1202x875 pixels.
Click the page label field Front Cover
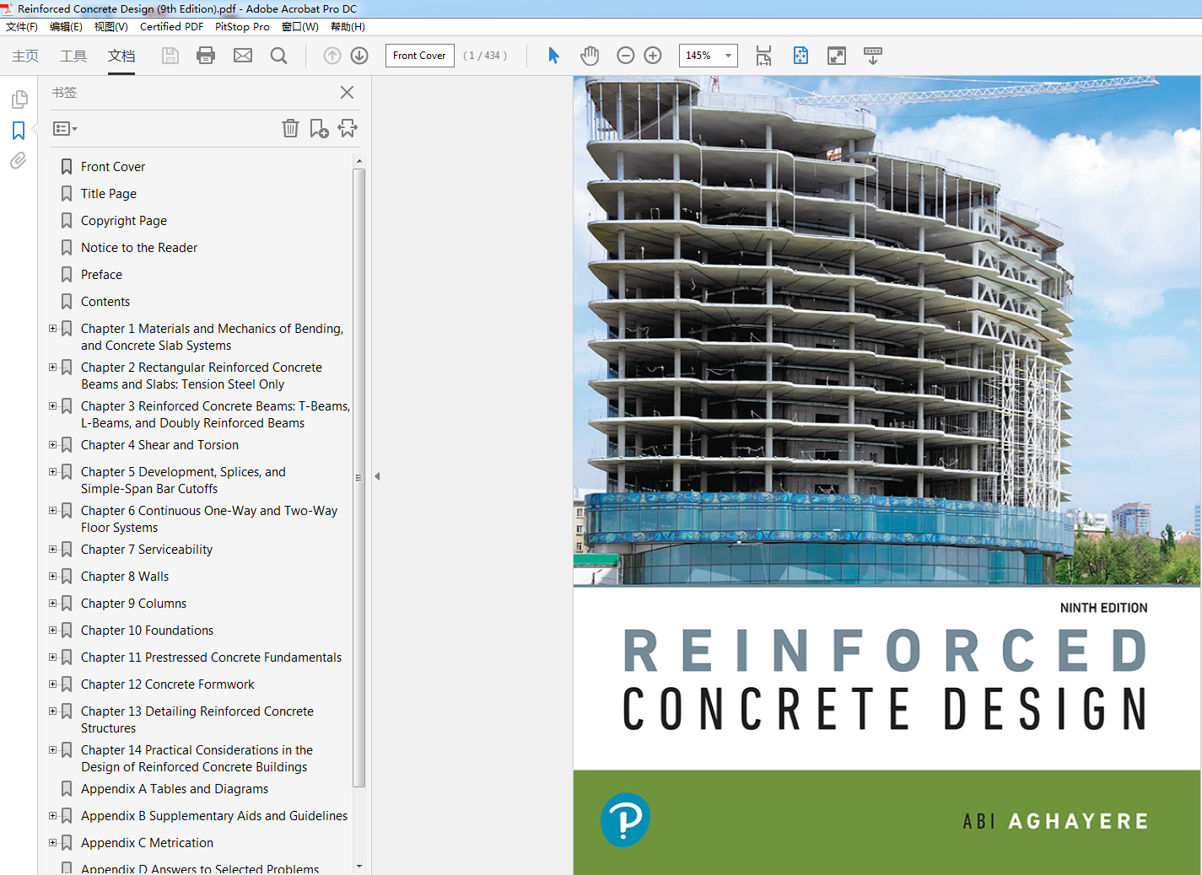(x=420, y=56)
